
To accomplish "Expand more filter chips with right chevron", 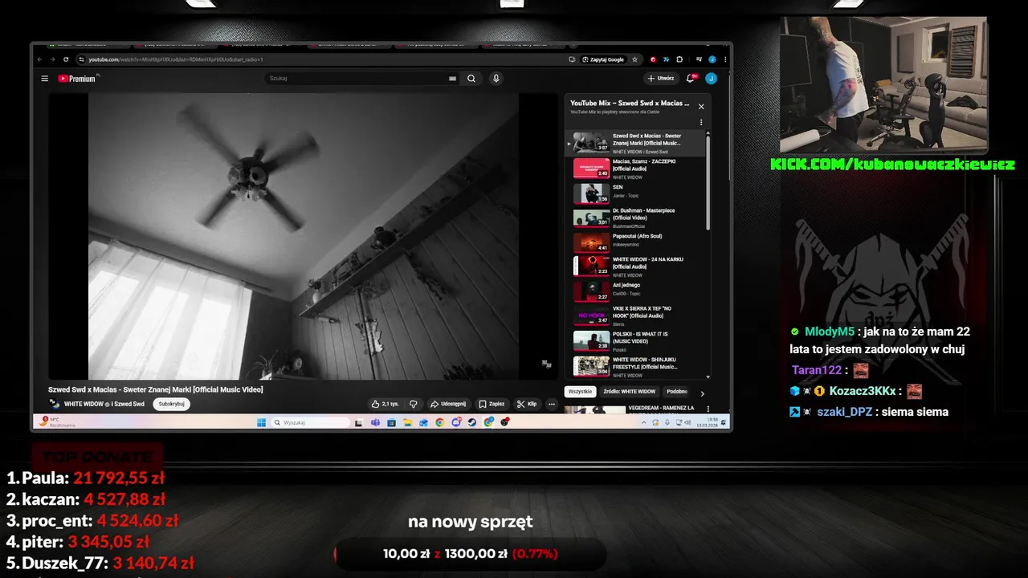I will 702,393.
